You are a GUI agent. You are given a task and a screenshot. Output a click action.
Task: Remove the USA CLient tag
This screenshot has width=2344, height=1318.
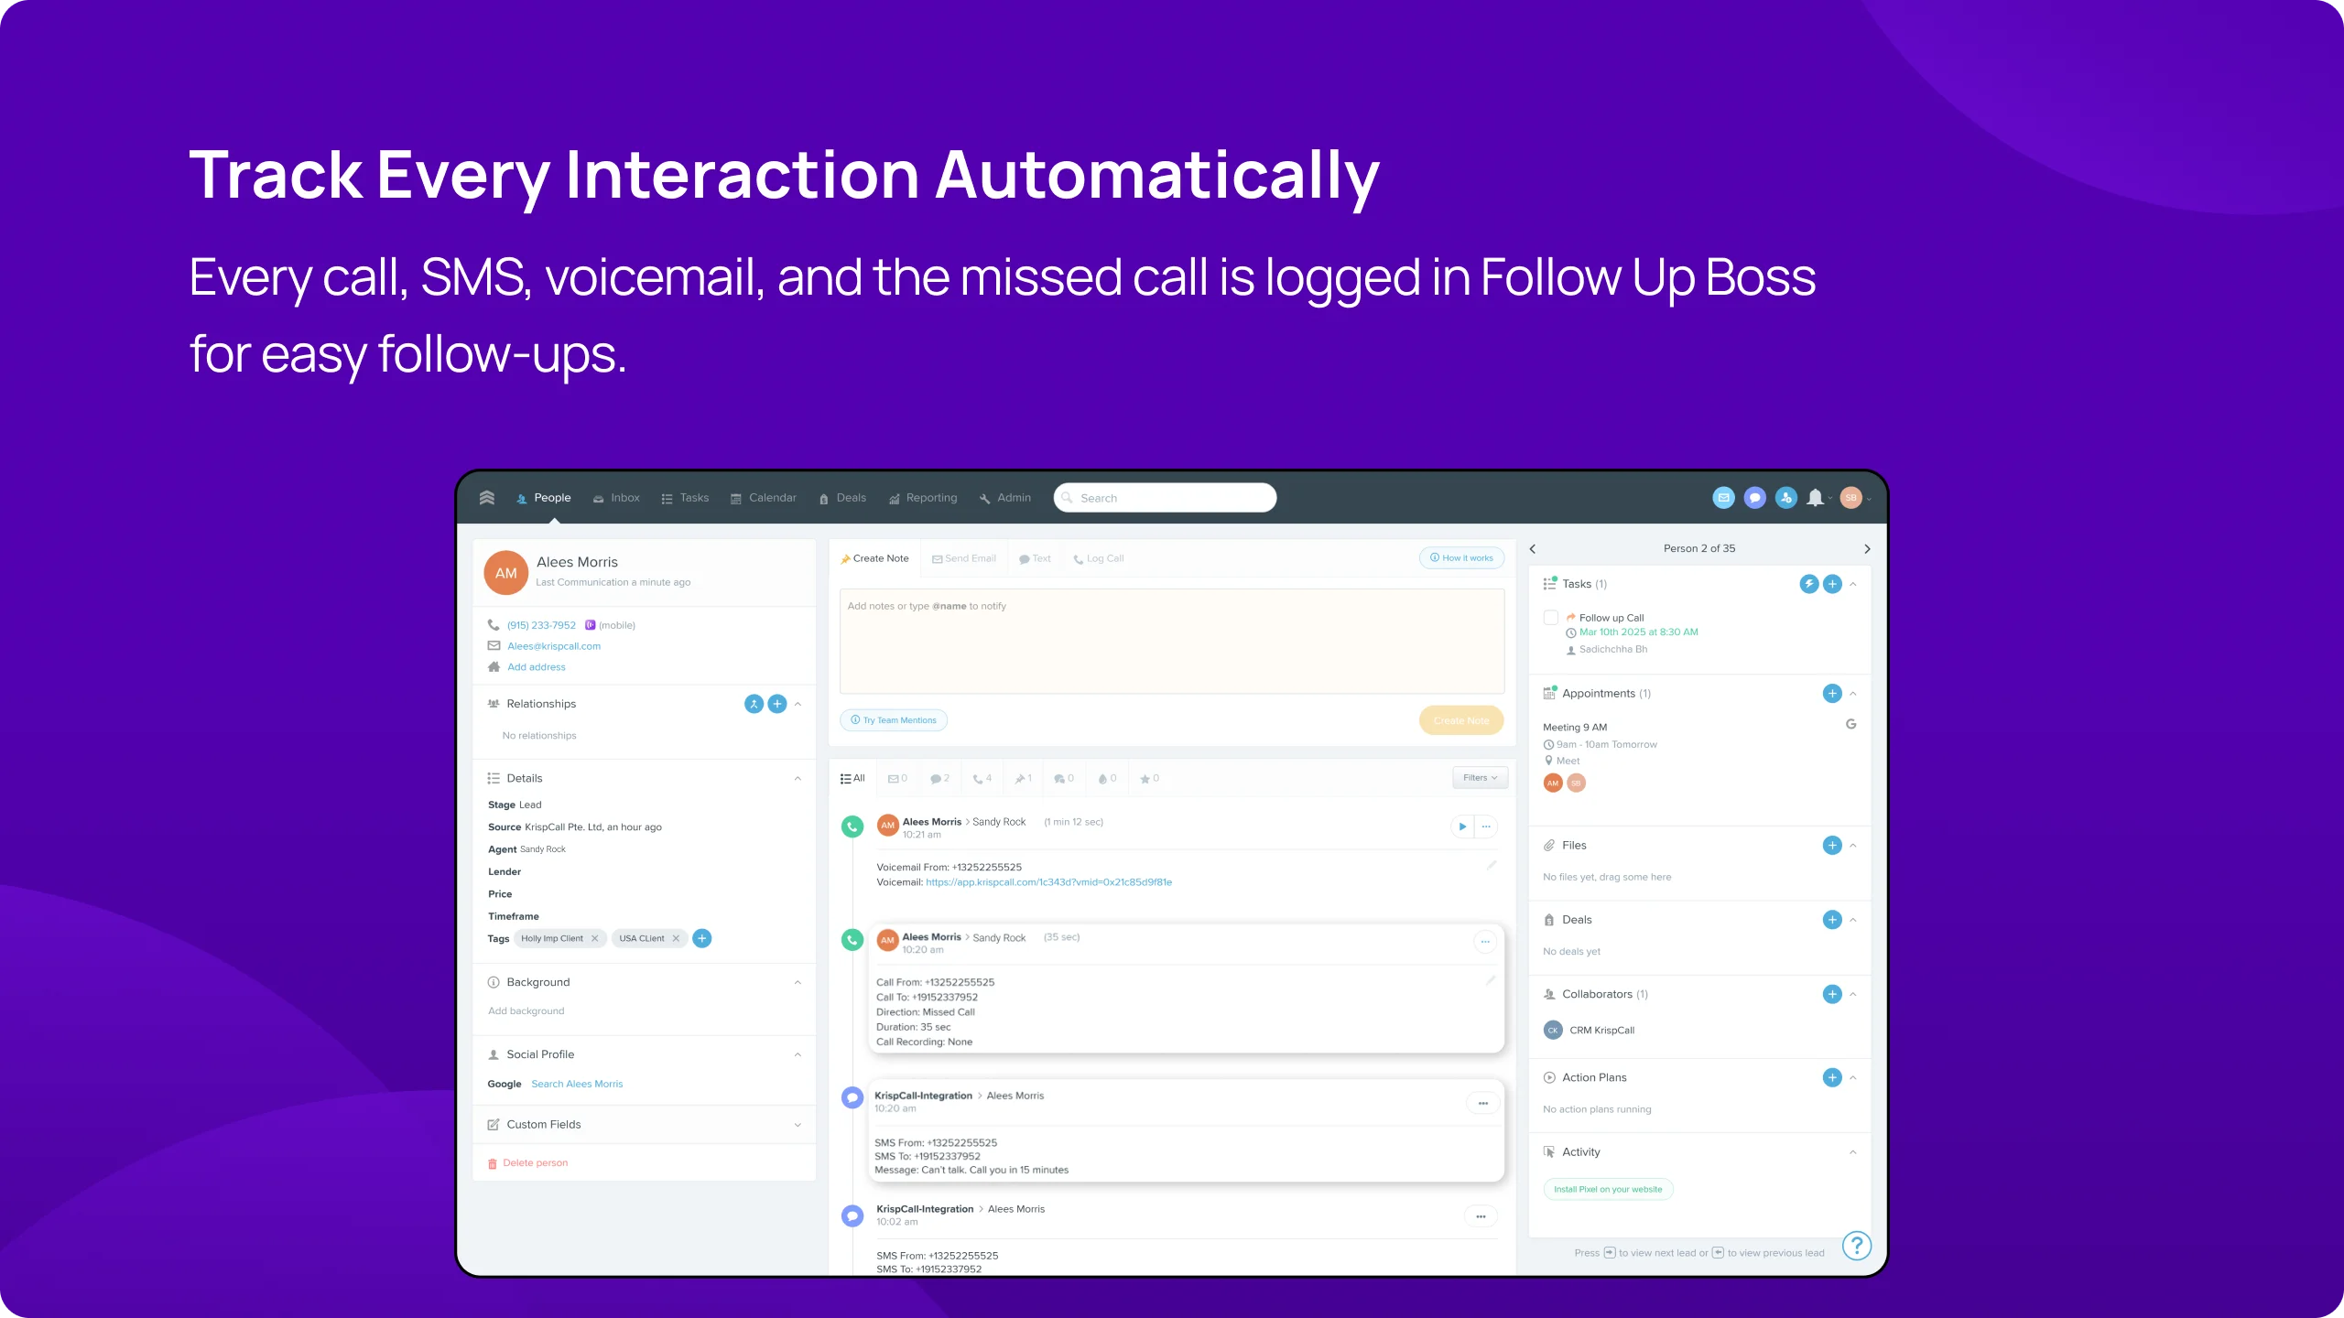point(676,938)
